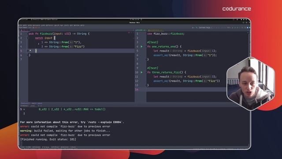Click the assert_eq! line comparing to "Fizz"

(187, 81)
